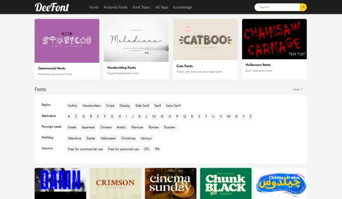Filter by Halloween holiday tag
Screen dimensions: 342x199
pos(108,138)
